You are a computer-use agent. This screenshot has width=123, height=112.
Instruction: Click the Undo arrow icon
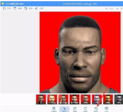[x=107, y=9]
